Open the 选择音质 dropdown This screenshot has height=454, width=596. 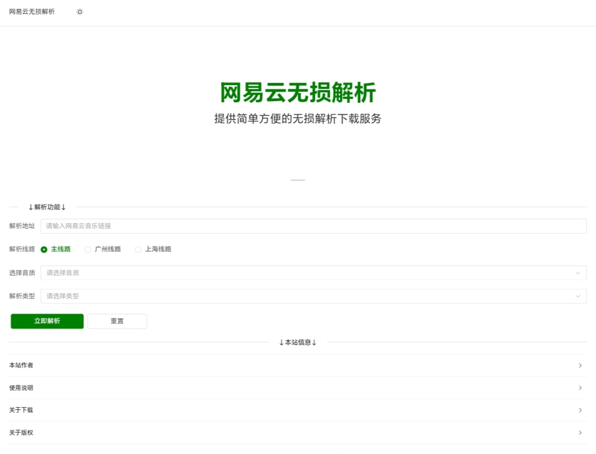(314, 273)
